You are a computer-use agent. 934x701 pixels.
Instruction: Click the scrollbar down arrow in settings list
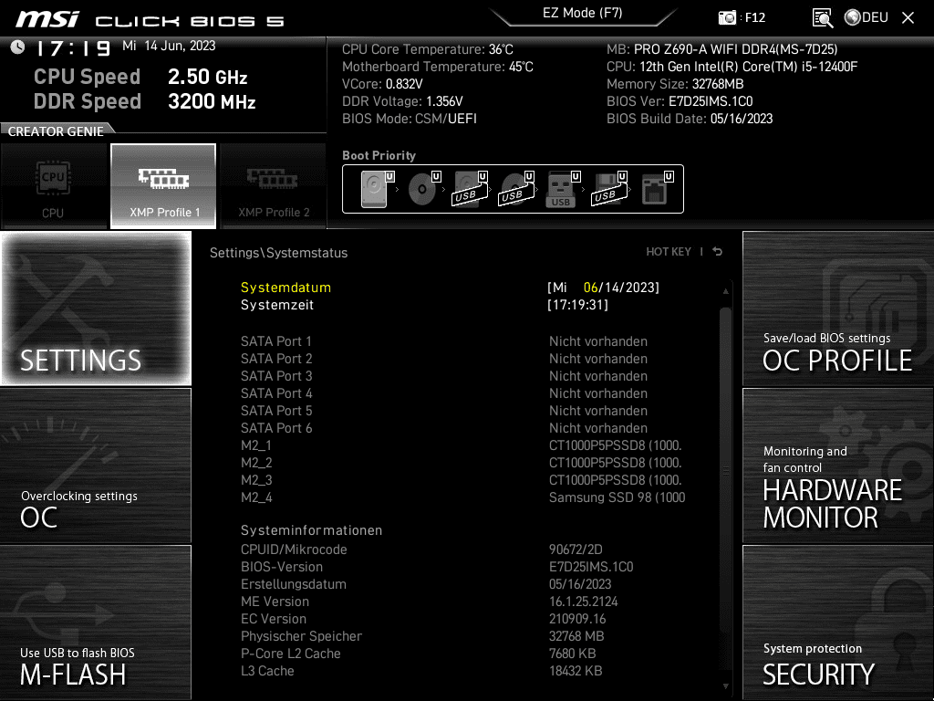[x=725, y=686]
